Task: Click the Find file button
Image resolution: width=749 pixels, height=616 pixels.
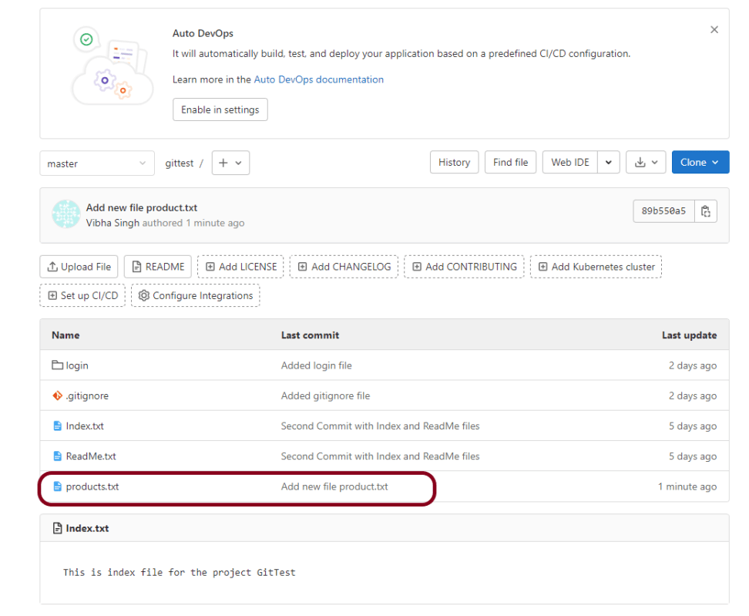Action: [x=510, y=163]
